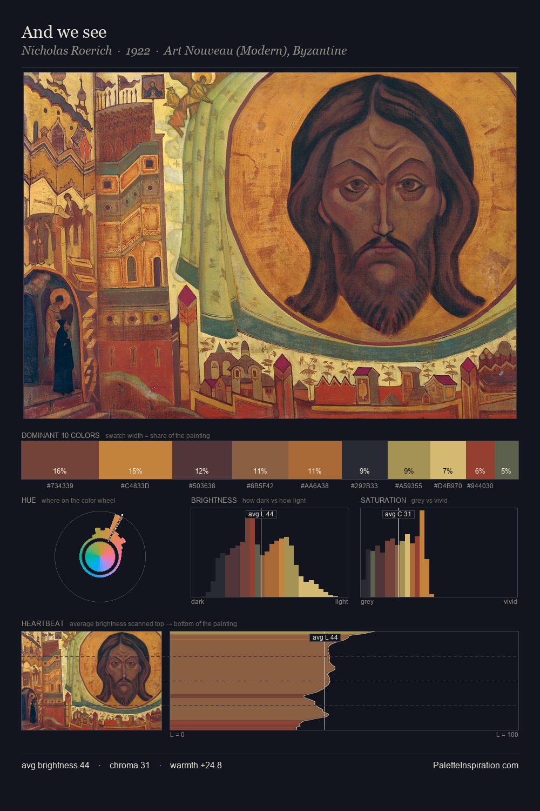Click the artist name Nicholas Roerich

coord(66,50)
